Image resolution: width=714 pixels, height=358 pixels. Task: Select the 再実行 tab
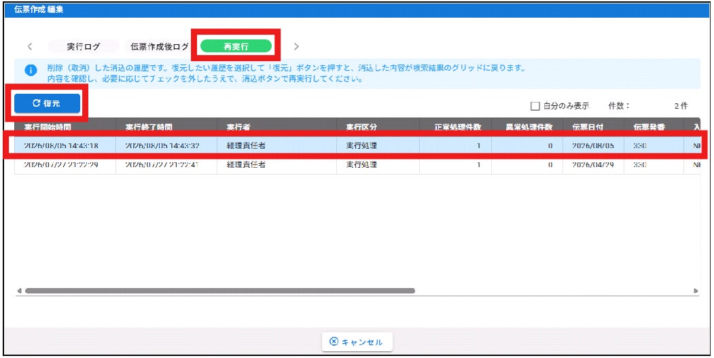tap(236, 46)
